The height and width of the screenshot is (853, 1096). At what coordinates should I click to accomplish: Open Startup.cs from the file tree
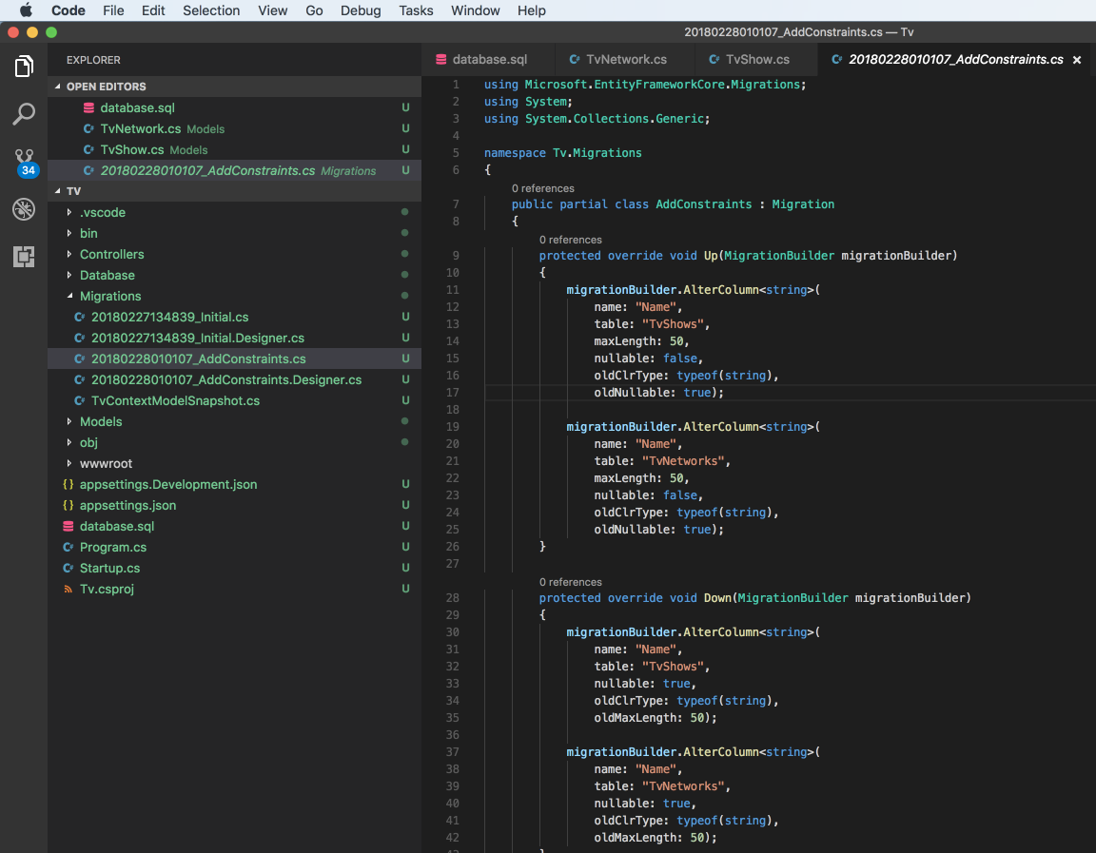[x=109, y=568]
